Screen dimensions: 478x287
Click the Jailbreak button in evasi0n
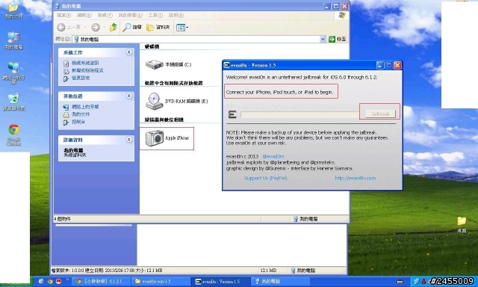tap(380, 114)
